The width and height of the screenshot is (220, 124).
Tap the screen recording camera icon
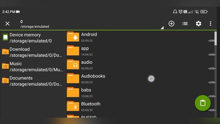tap(18, 12)
